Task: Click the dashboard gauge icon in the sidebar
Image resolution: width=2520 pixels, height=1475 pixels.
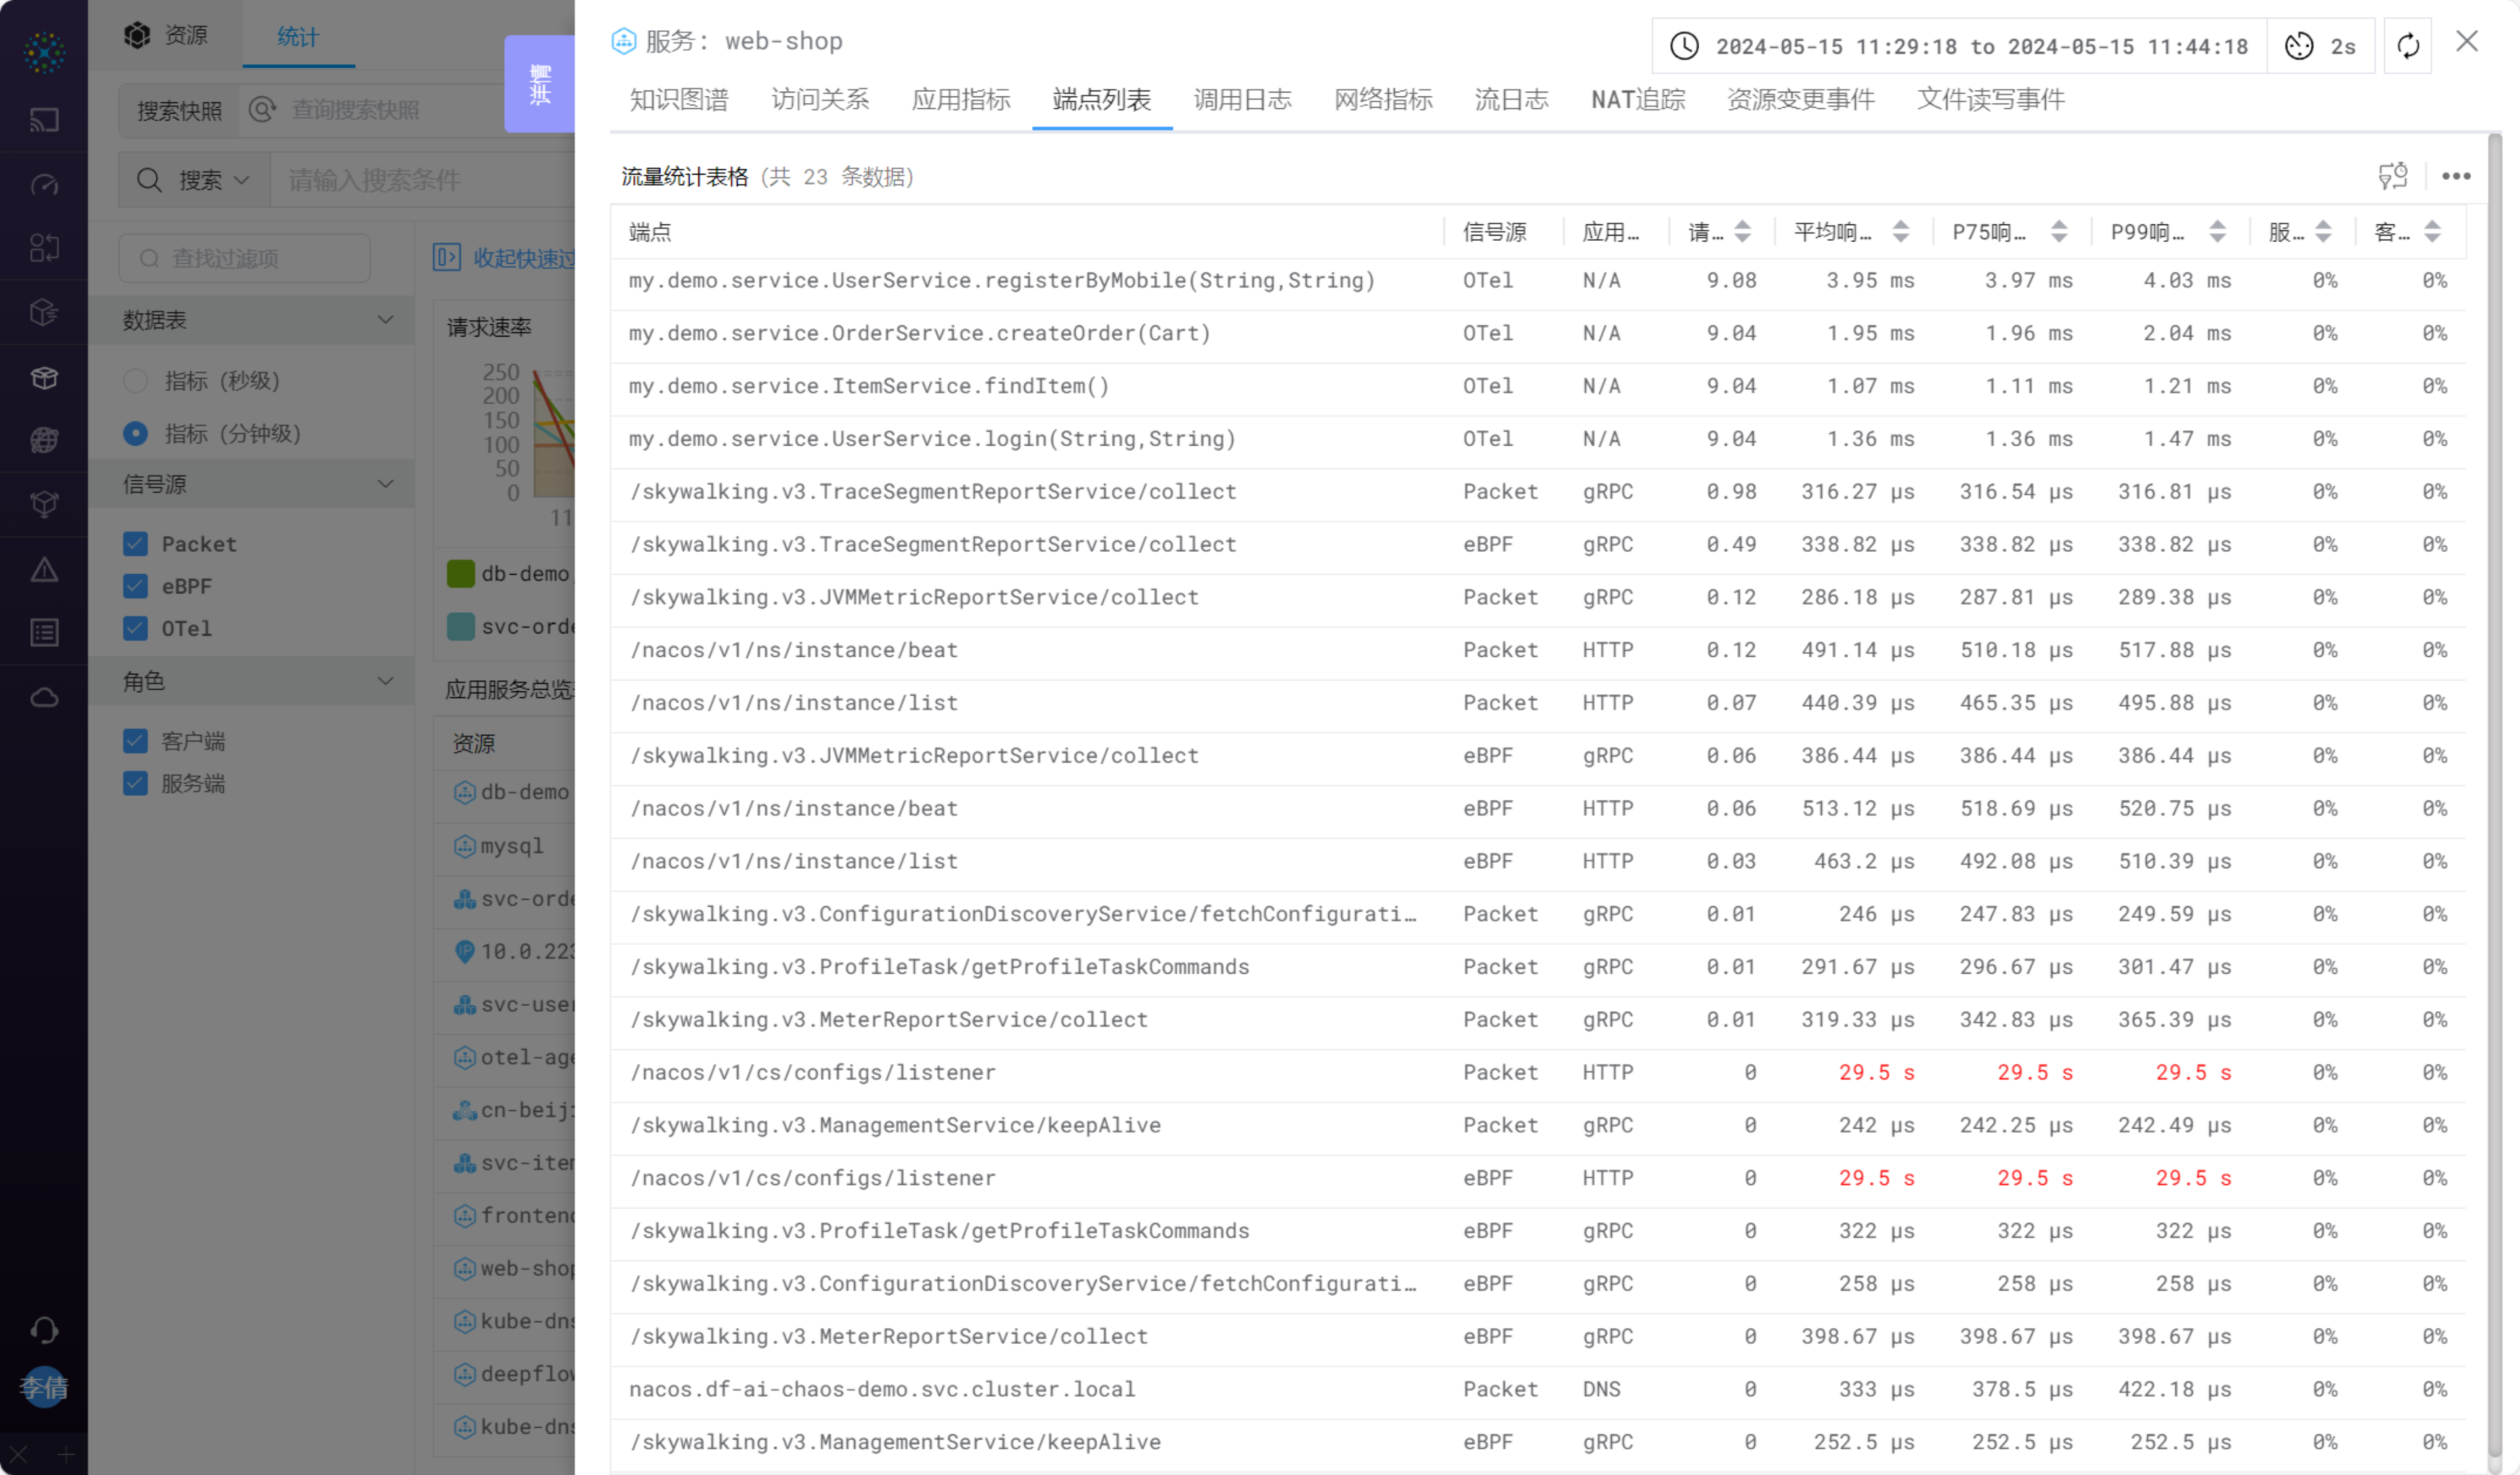Action: (x=44, y=185)
